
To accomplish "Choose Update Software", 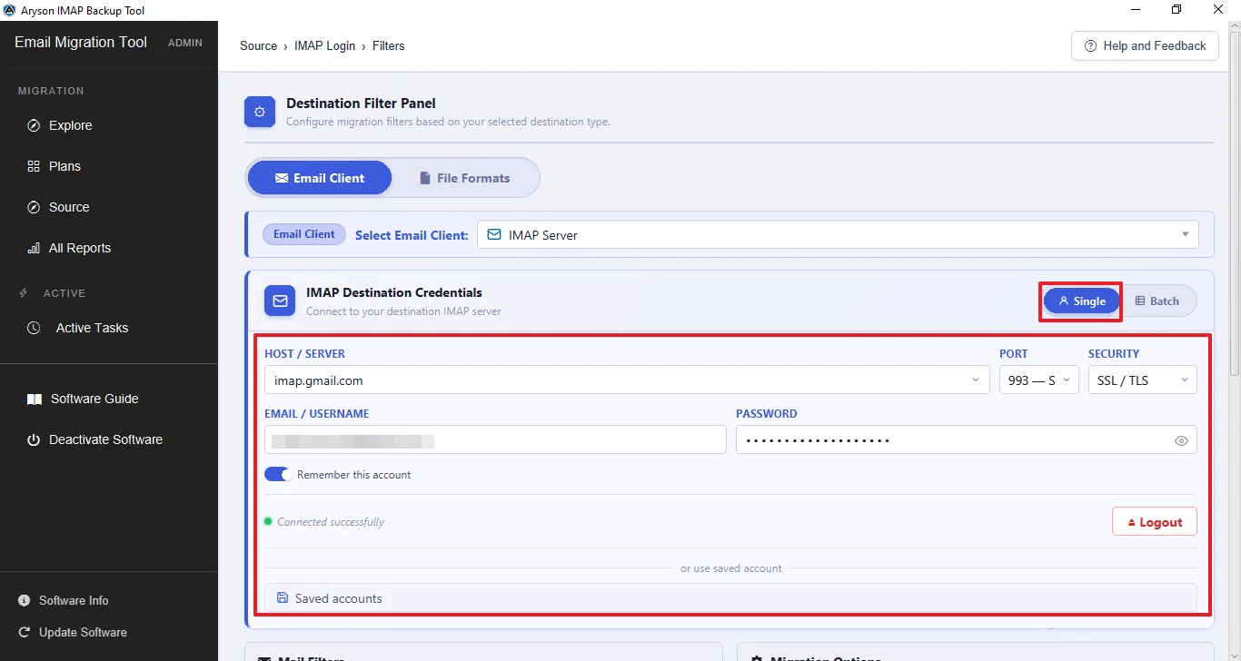I will [83, 632].
